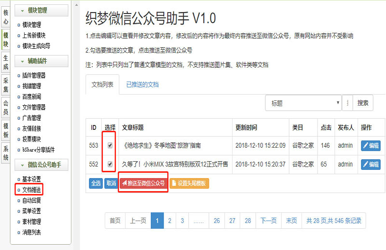Image resolution: width=386 pixels, height=250 pixels.
Task: Go to page 3
Action: coord(182,221)
